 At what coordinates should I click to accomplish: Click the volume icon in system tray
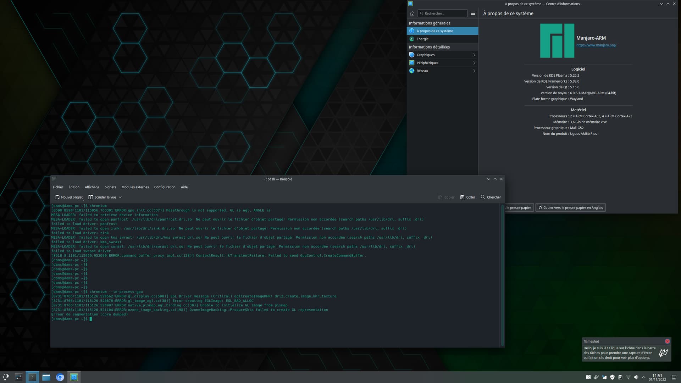tap(636, 377)
